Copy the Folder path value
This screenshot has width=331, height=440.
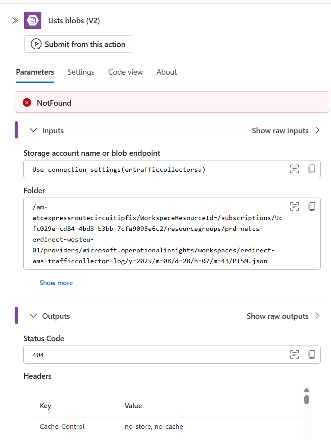312,207
